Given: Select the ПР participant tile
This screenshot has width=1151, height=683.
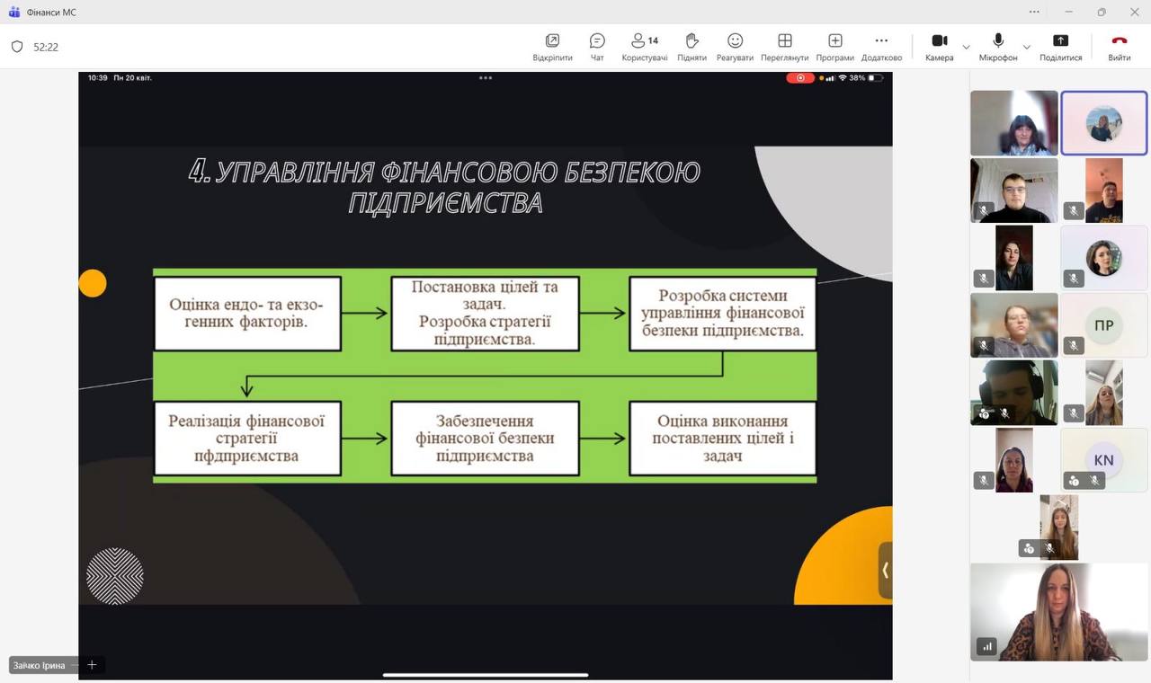Looking at the screenshot, I should pyautogui.click(x=1103, y=325).
